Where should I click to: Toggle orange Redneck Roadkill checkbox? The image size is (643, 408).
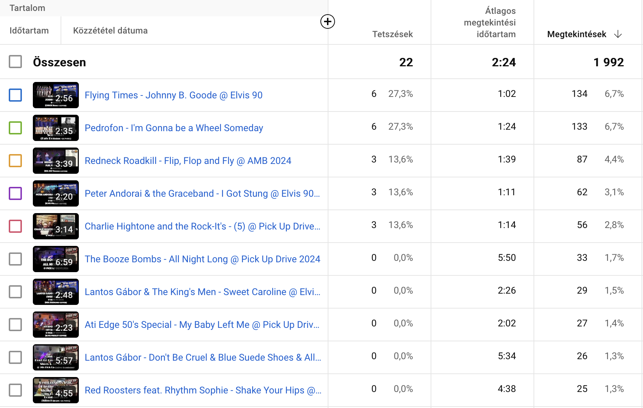(x=15, y=161)
